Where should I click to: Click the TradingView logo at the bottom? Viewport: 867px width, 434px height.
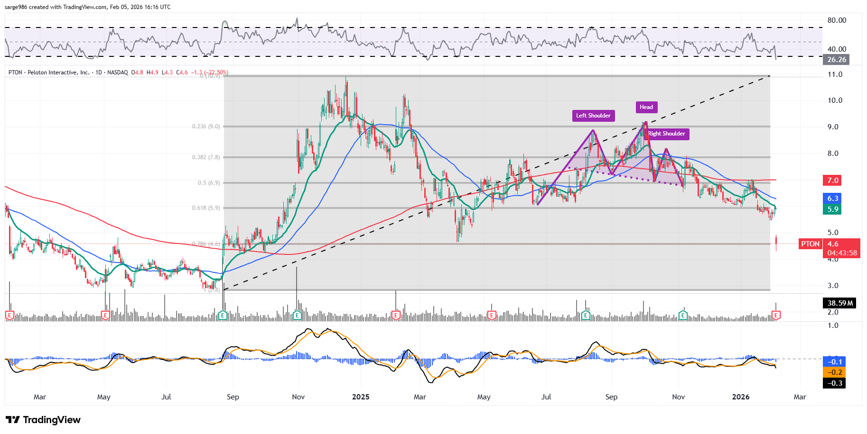43,420
